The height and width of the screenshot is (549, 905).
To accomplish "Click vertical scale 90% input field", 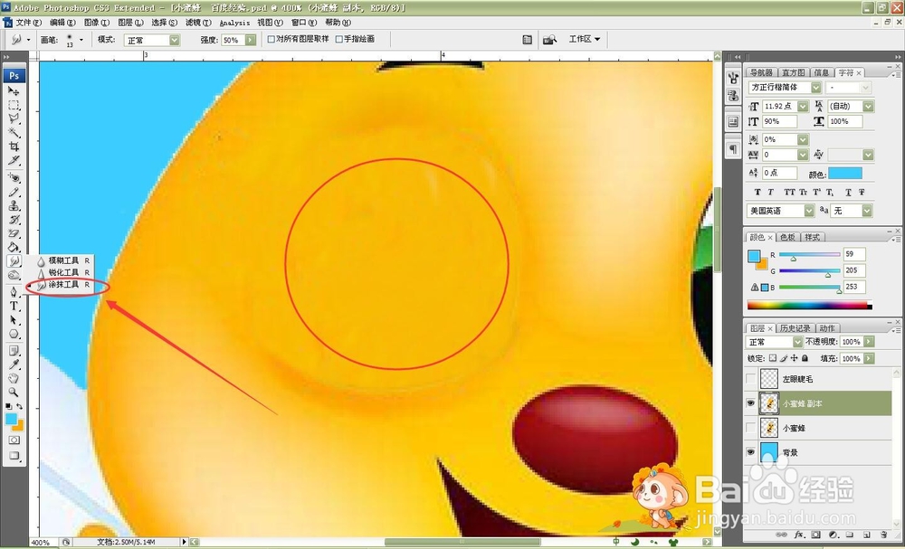I will tap(780, 122).
